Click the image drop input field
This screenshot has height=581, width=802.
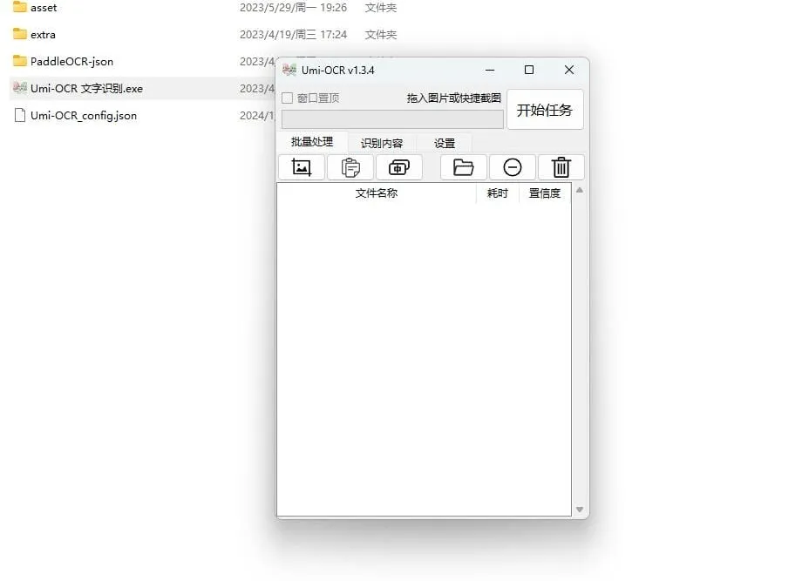click(391, 118)
